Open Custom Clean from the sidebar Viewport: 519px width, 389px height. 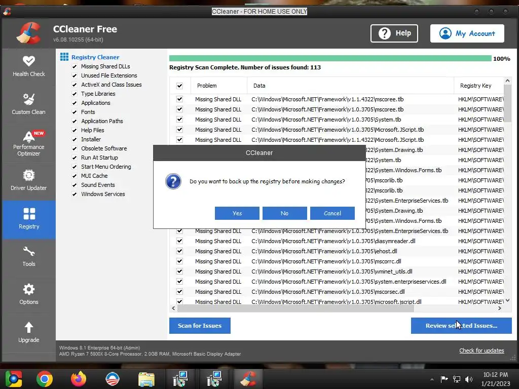(x=29, y=104)
